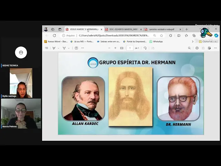Open Já sou MEI bookmark
This screenshot has height=166, width=221.
click(82, 41)
